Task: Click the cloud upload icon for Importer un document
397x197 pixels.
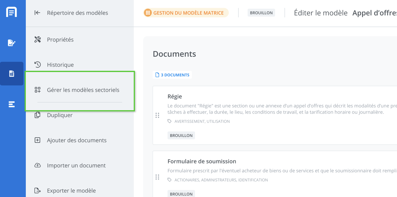Action: (x=37, y=166)
